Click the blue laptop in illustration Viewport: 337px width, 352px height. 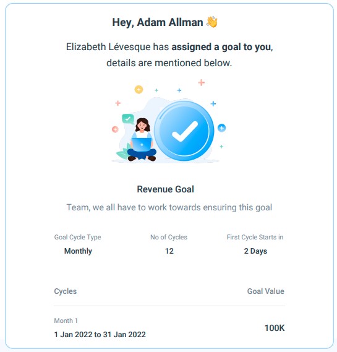coord(142,145)
